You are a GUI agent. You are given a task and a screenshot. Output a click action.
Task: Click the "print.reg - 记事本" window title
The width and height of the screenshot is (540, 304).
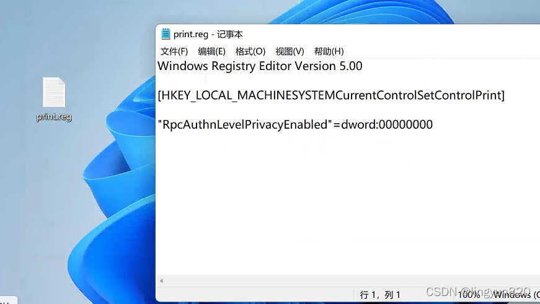(208, 35)
